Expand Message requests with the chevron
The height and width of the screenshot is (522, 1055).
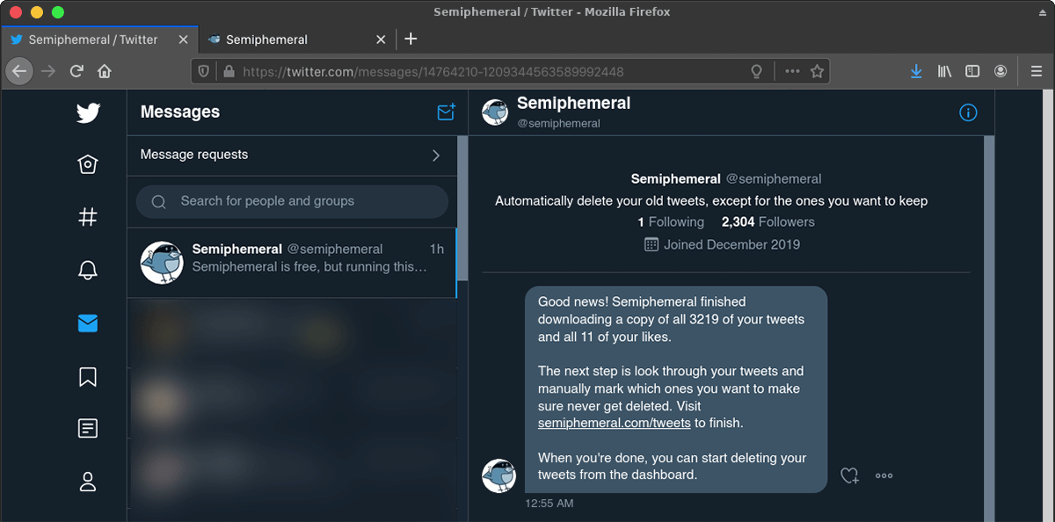click(x=436, y=156)
